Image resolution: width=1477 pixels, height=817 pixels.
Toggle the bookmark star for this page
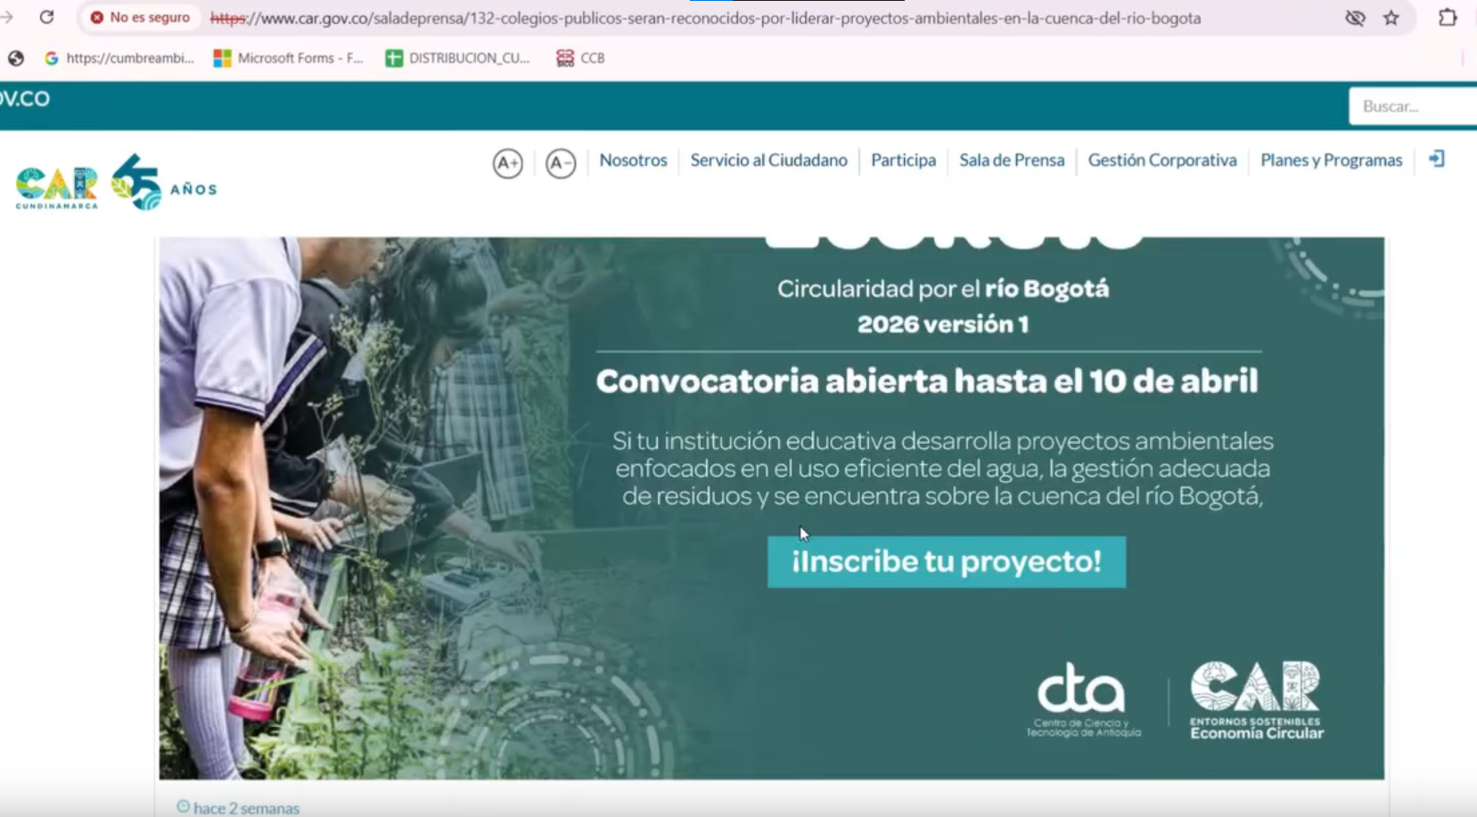(1393, 17)
